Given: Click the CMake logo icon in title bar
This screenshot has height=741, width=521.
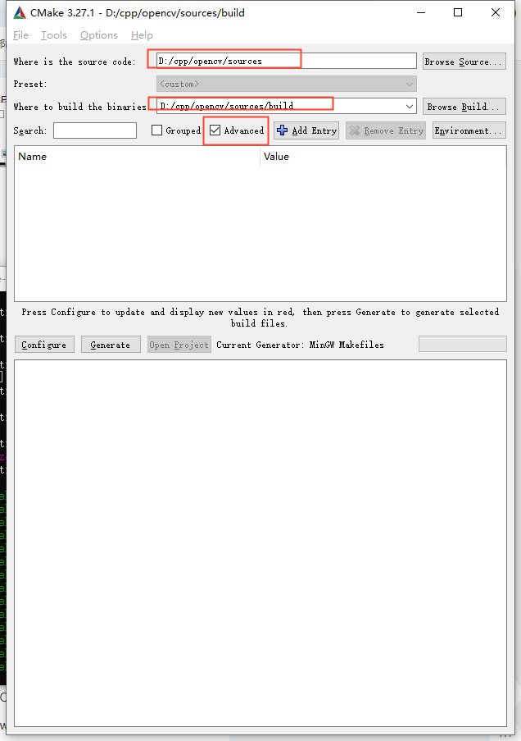Looking at the screenshot, I should (x=20, y=13).
